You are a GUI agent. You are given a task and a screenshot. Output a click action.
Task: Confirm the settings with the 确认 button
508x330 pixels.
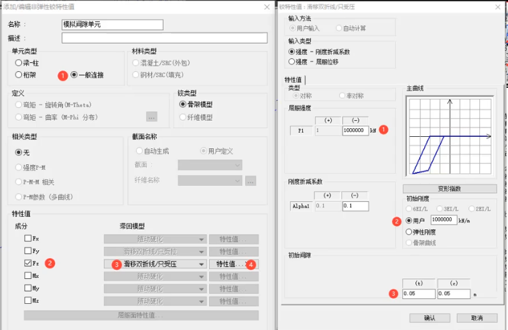[430, 317]
